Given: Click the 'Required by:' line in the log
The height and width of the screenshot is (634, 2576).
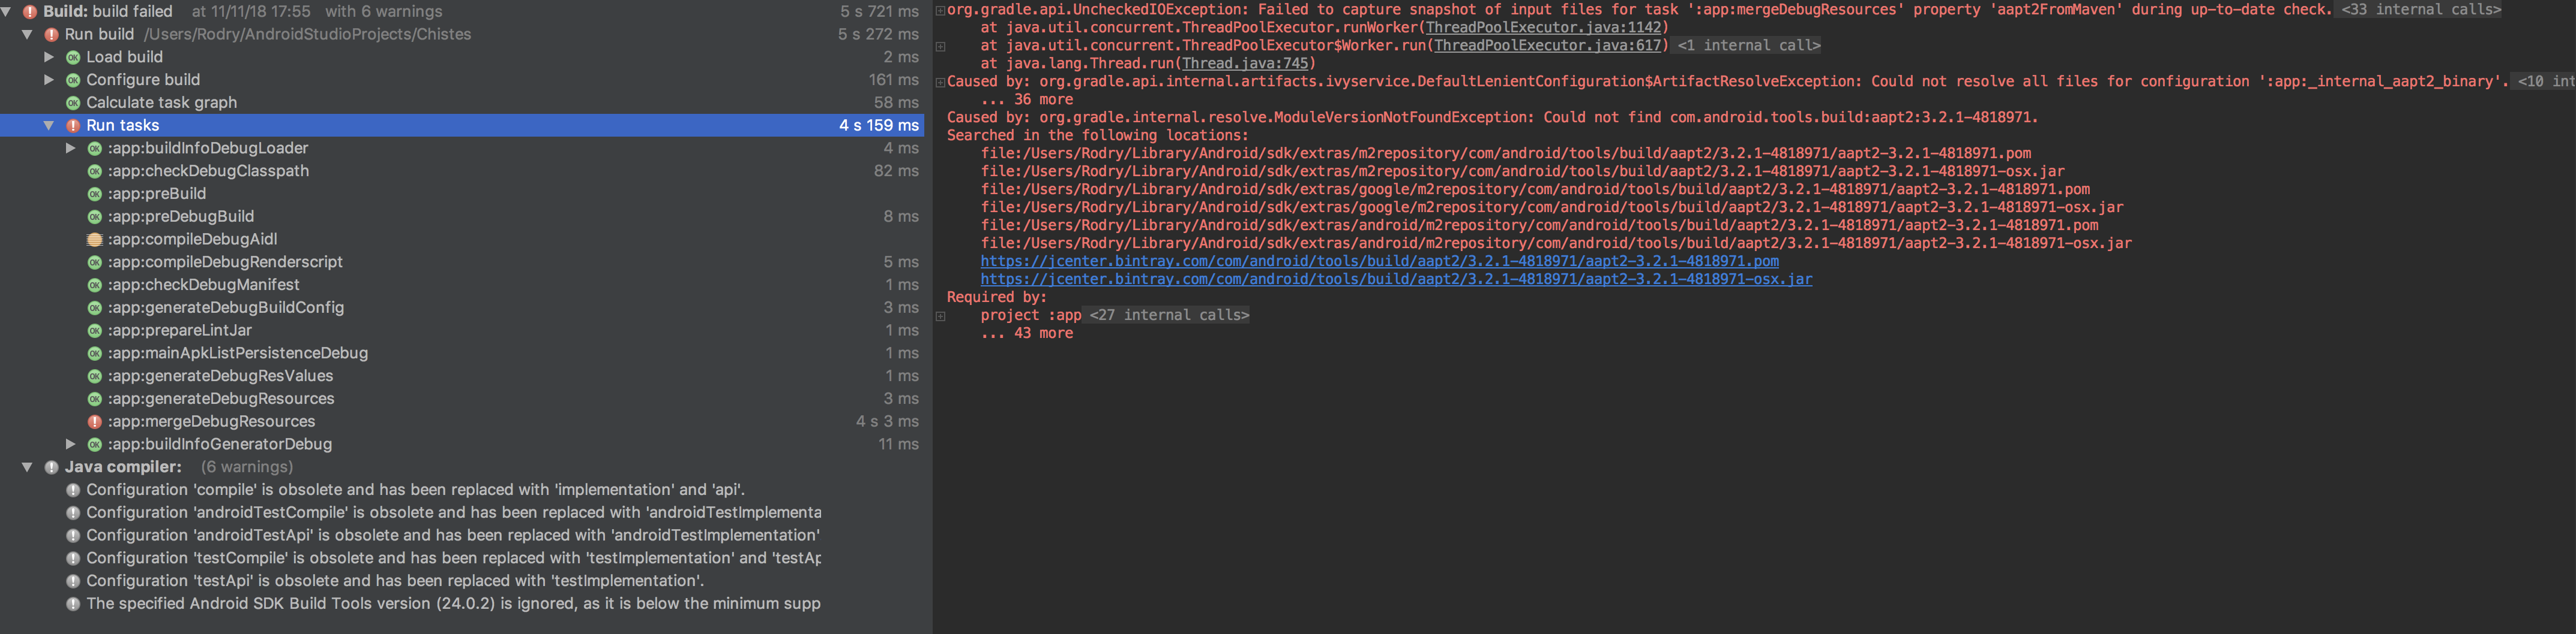Looking at the screenshot, I should 997,298.
